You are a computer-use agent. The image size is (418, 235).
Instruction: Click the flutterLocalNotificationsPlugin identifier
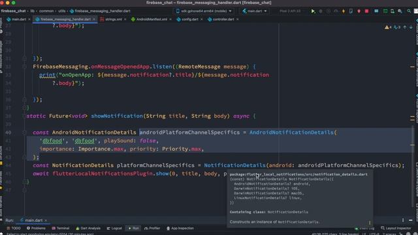(103, 174)
